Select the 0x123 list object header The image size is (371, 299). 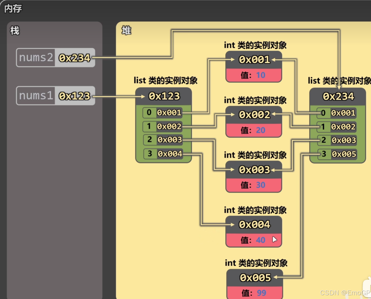[164, 96]
